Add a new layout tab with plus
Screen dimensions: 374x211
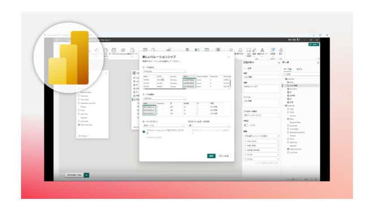[x=87, y=175]
